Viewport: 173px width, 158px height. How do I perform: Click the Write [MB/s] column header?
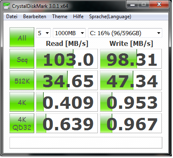[131, 44]
